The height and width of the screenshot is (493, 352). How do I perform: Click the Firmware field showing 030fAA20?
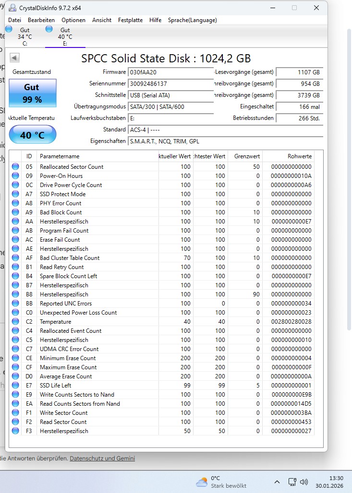(x=170, y=72)
